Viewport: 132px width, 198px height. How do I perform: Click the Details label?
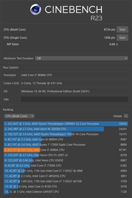coord(118,116)
